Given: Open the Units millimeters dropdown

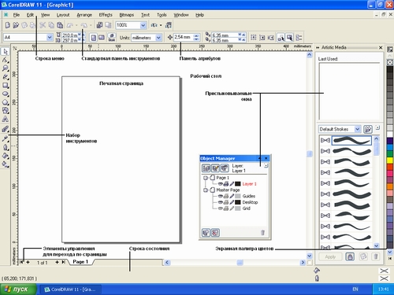Looking at the screenshot, I should (158, 38).
